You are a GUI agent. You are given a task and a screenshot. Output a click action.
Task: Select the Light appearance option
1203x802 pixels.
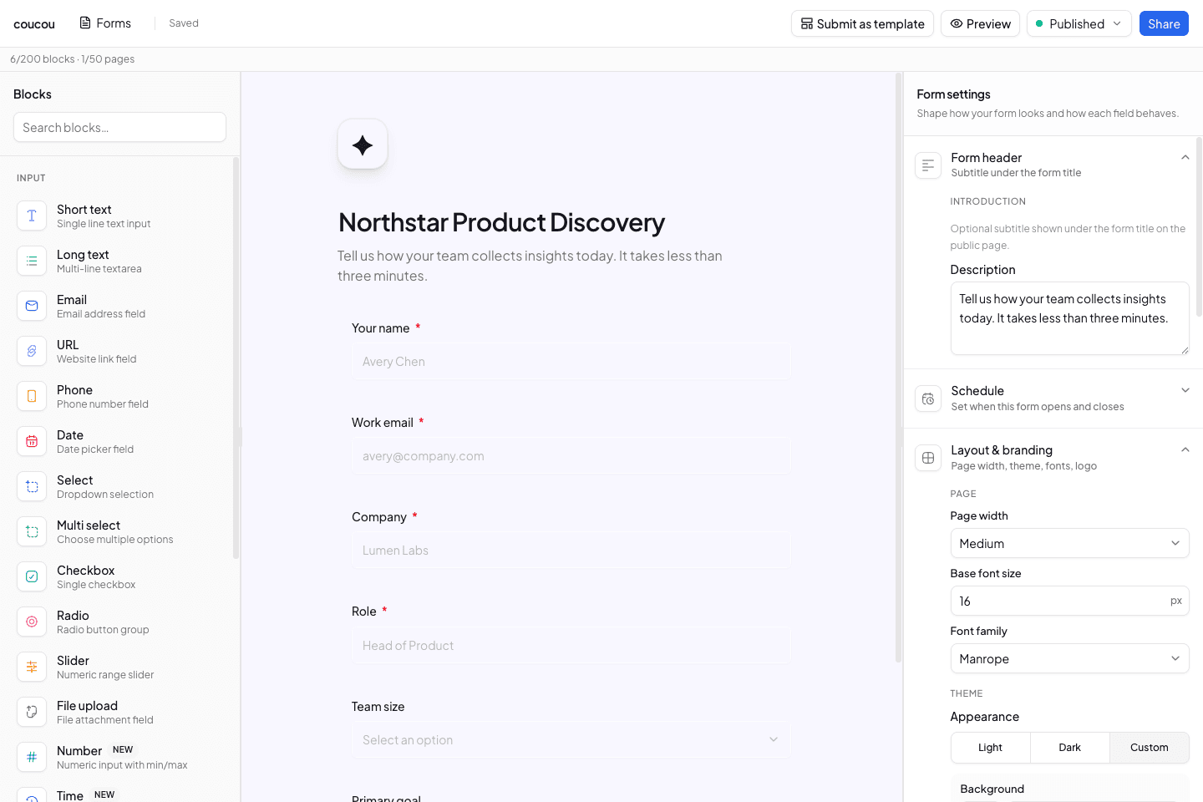point(991,748)
